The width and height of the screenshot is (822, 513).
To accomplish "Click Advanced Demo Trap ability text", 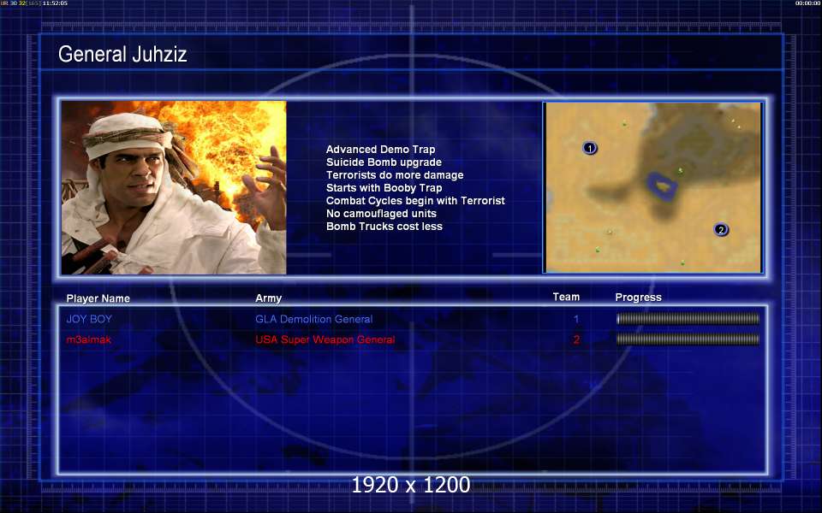I will 380,149.
